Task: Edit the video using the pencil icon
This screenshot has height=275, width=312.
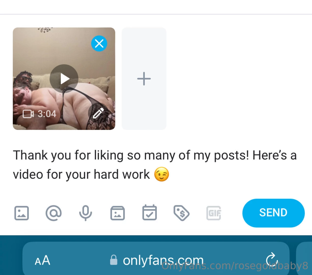Action: tap(98, 113)
